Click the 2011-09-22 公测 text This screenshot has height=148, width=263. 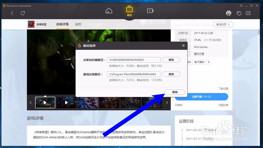point(204,33)
